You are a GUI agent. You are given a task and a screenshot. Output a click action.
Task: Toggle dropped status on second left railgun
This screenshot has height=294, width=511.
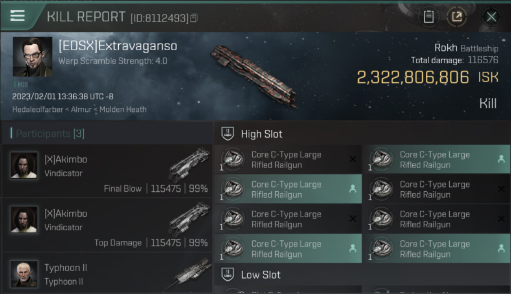coord(353,189)
